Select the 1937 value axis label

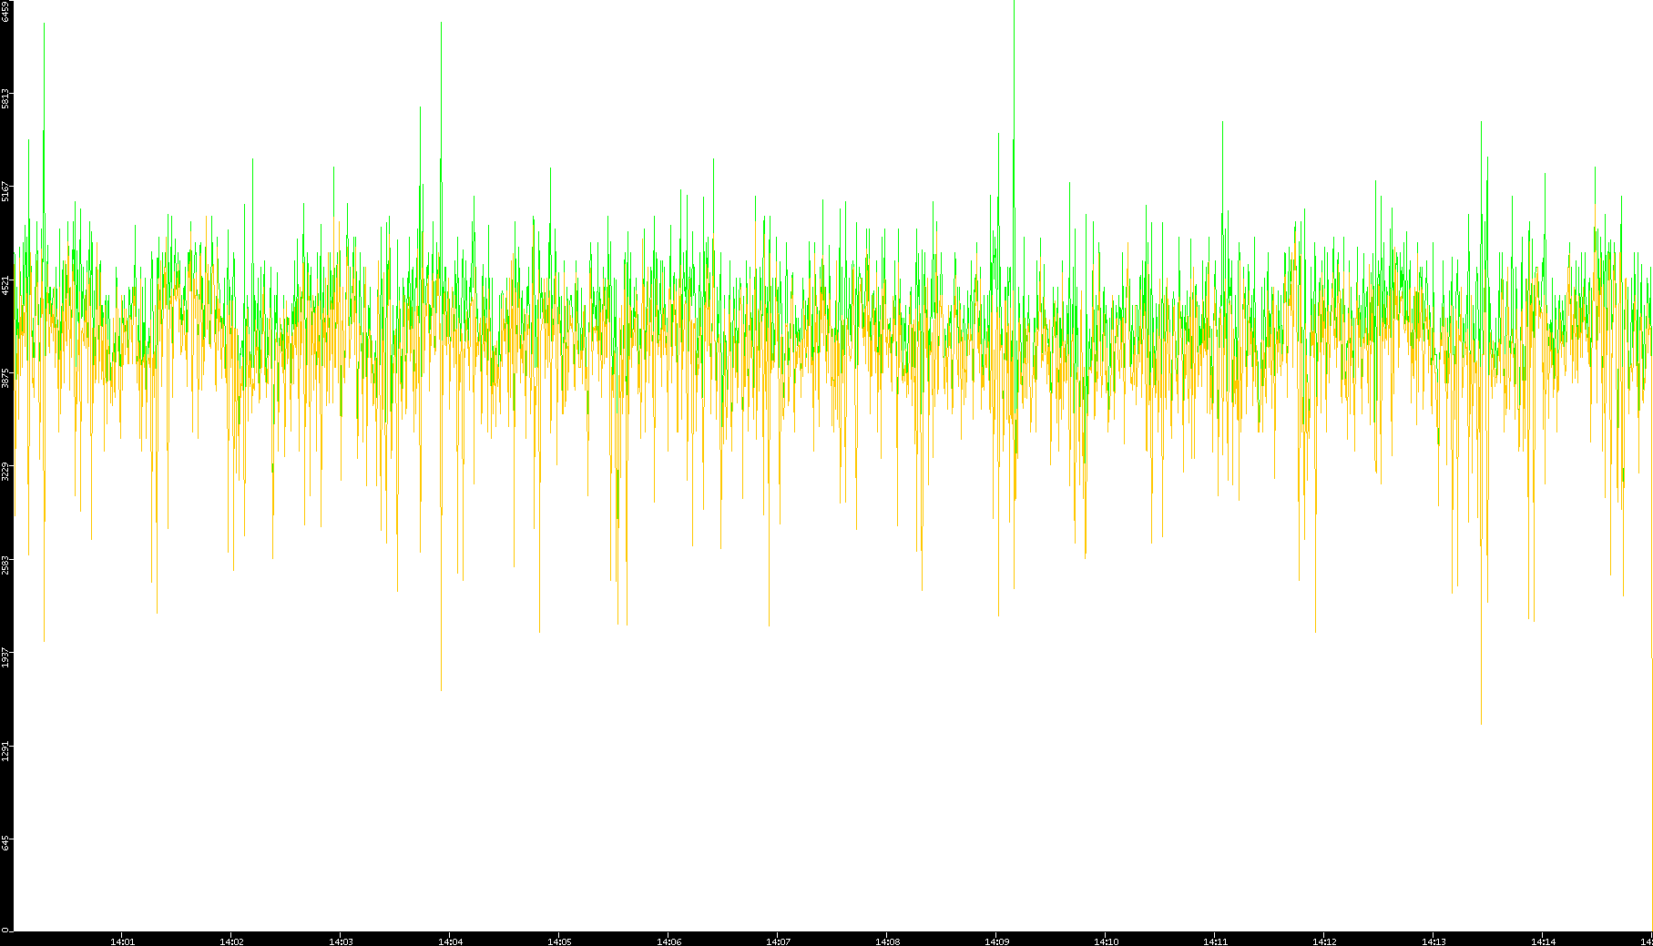(x=5, y=657)
